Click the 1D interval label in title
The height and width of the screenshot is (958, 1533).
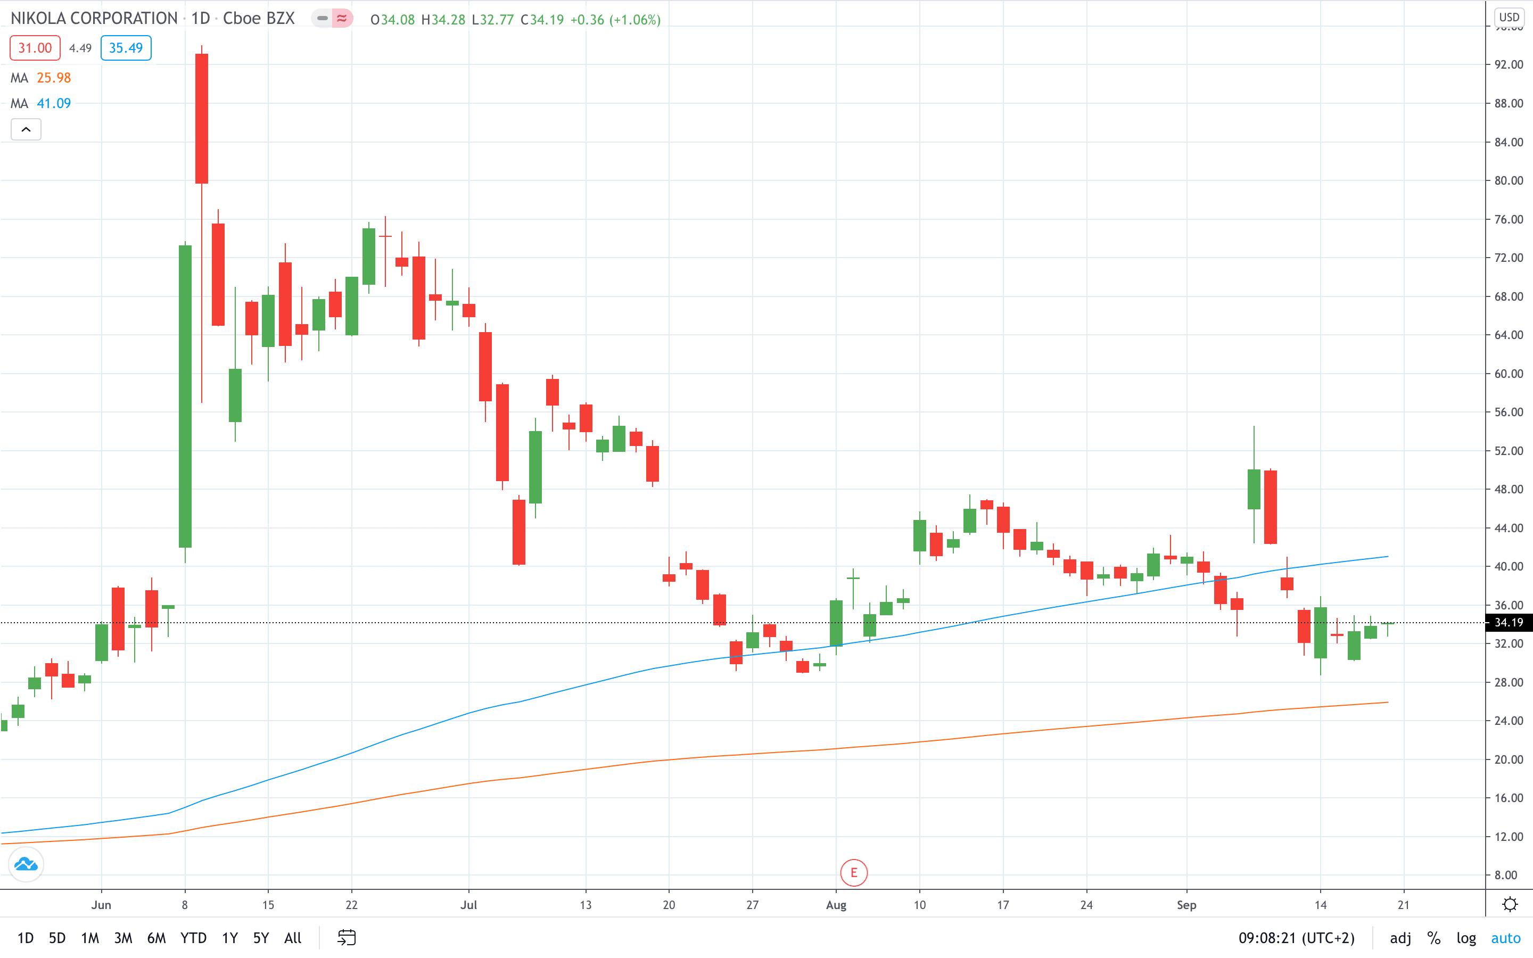201,19
